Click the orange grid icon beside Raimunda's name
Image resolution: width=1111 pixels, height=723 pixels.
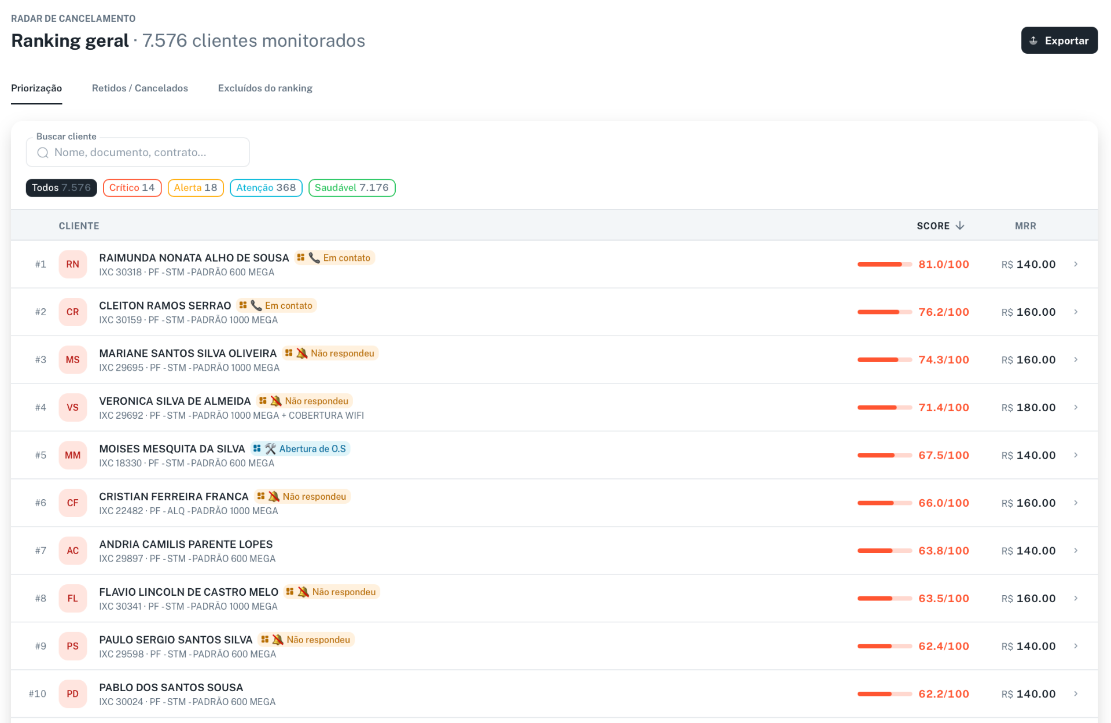(x=301, y=257)
